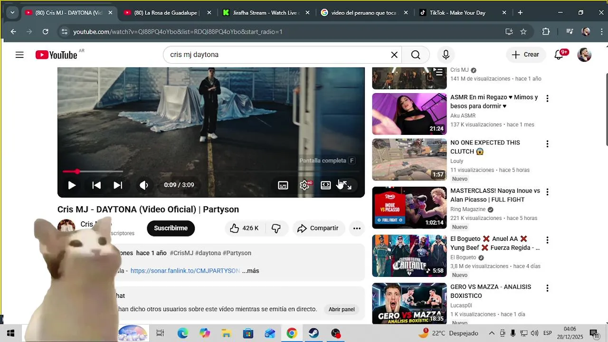Open the tab search dropdown arrow

pos(12,12)
